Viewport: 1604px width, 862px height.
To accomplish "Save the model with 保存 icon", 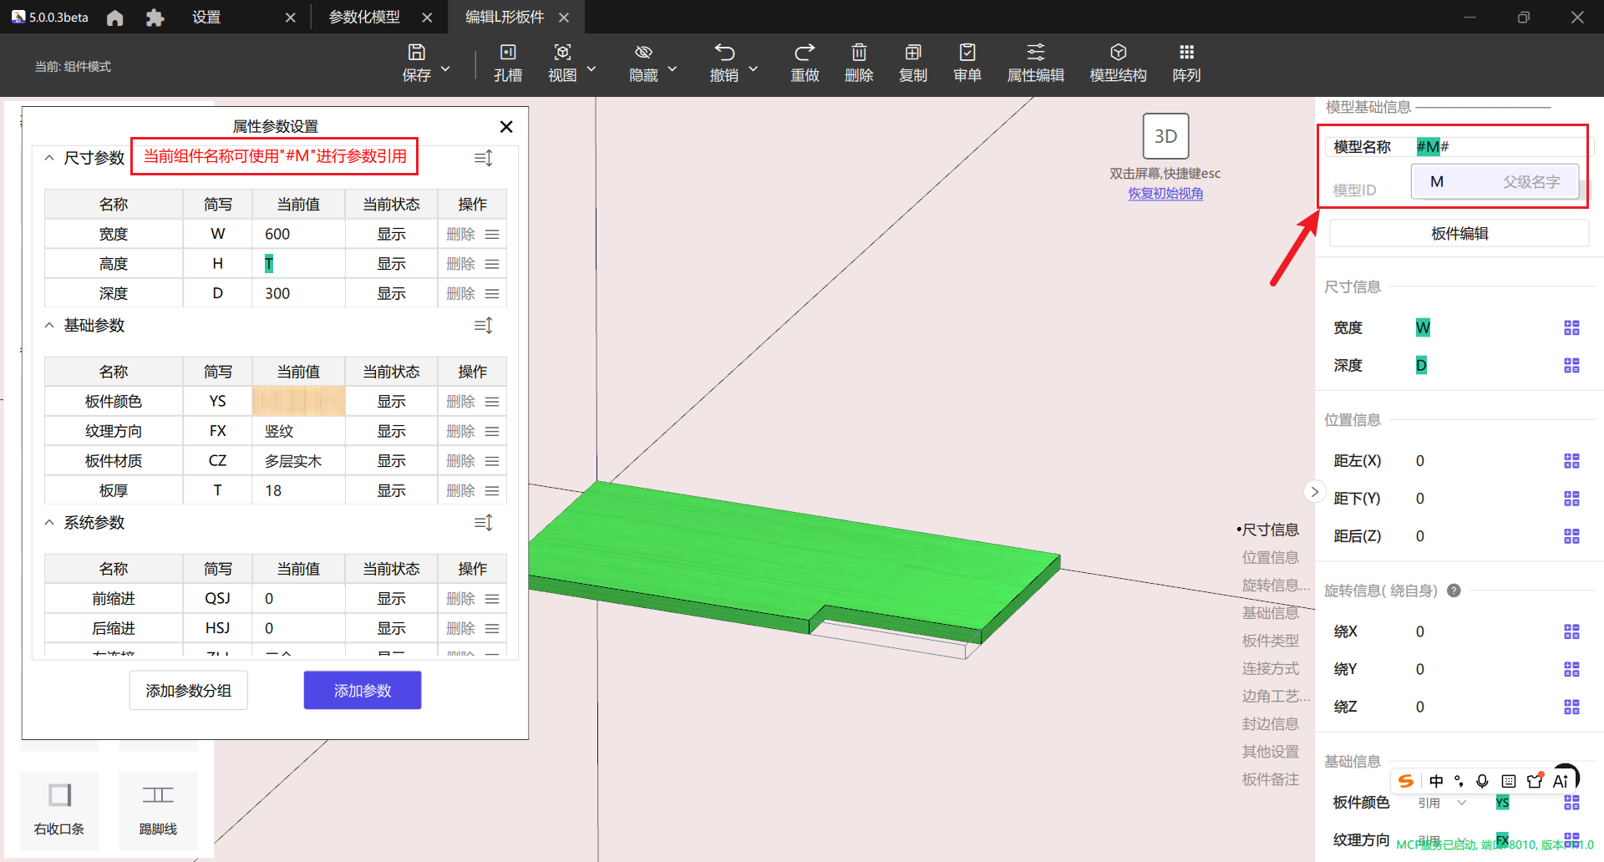I will (x=417, y=63).
